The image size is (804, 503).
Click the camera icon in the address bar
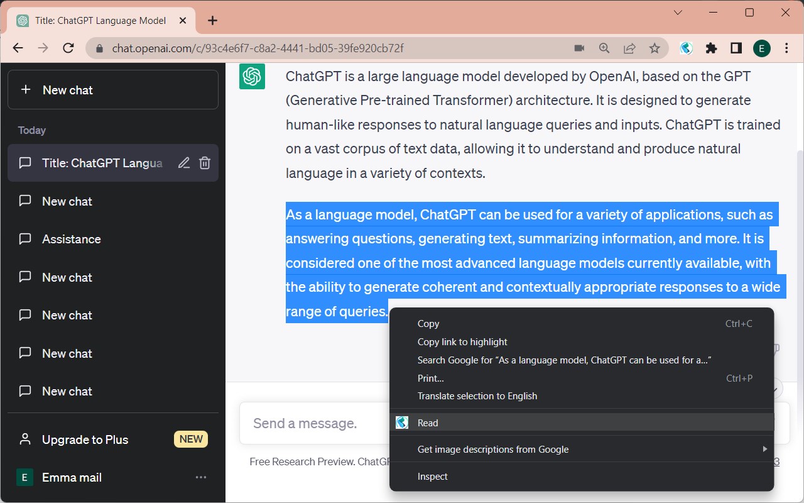click(x=579, y=48)
